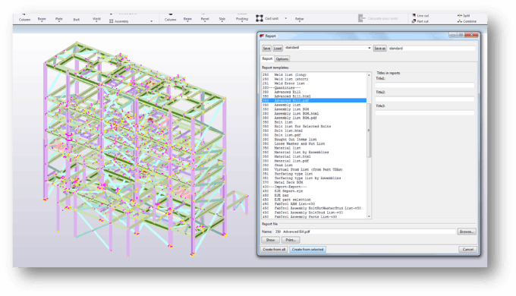Select 'Stud List' template
The width and height of the screenshot is (516, 296).
coord(314,165)
